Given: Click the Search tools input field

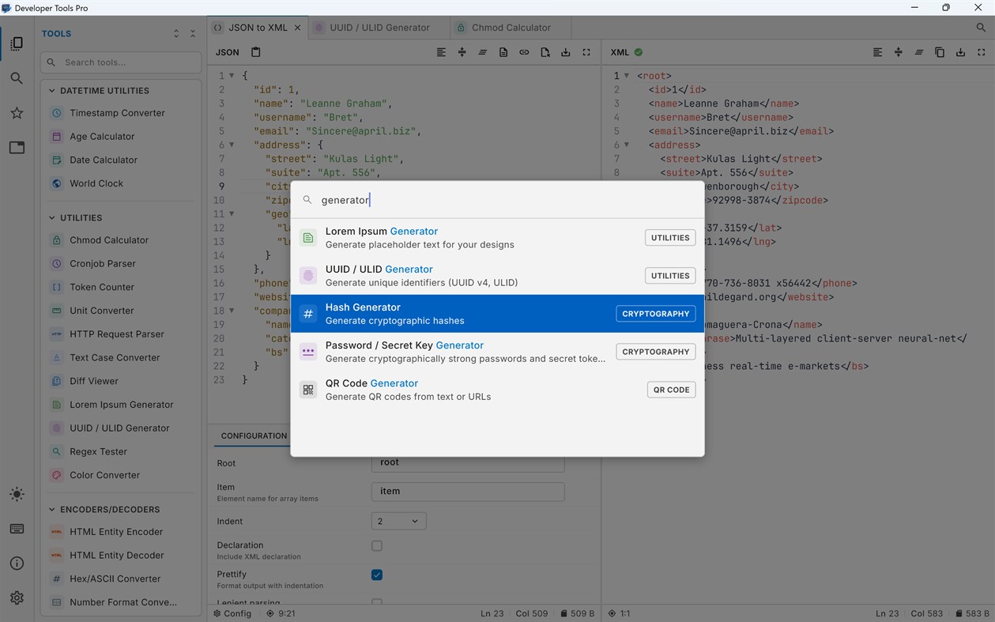Looking at the screenshot, I should (x=121, y=62).
